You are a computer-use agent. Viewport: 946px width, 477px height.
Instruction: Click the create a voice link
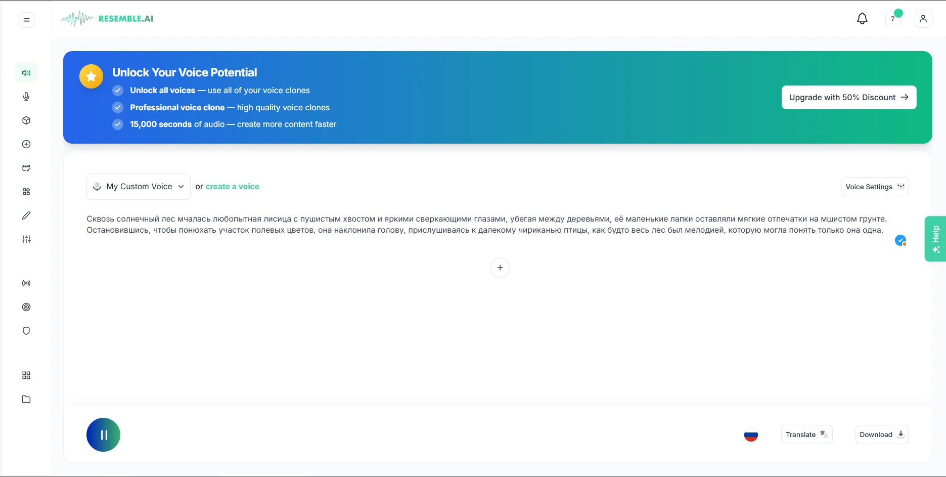[232, 187]
